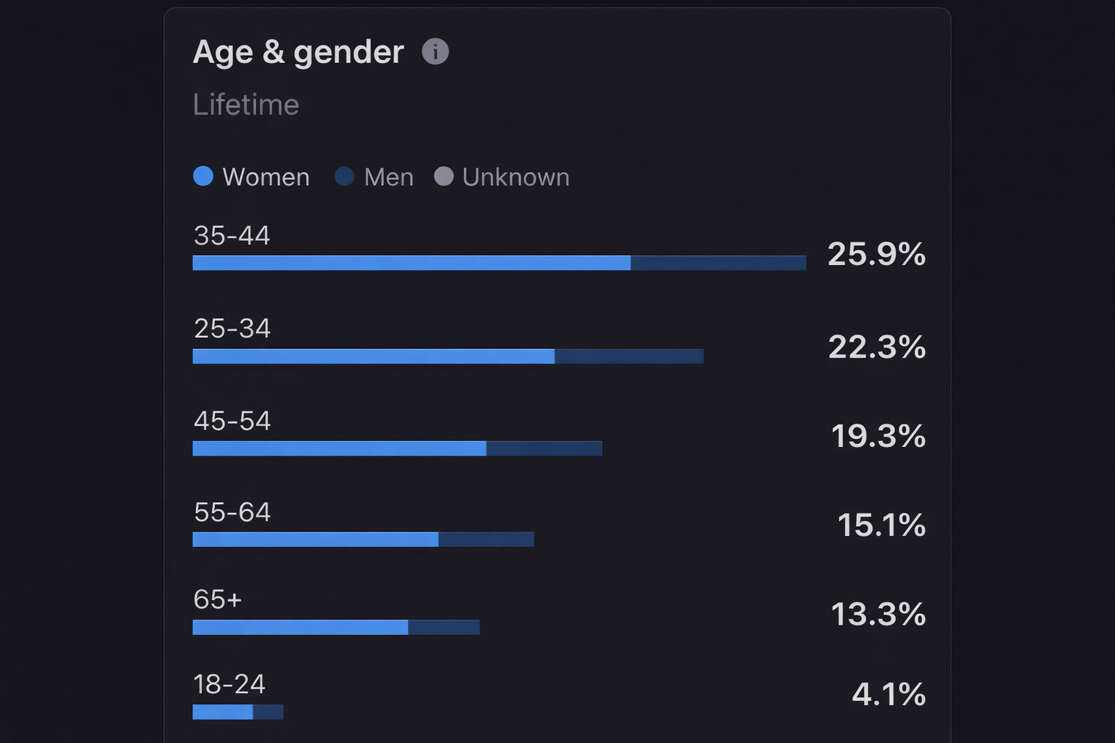Image resolution: width=1115 pixels, height=743 pixels.
Task: Click the Unknown legend color dot
Action: click(x=444, y=176)
